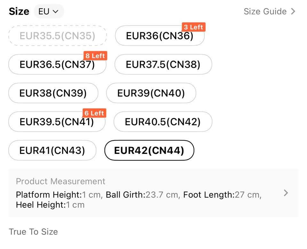This screenshot has width=307, height=249.
Task: Expand Product Measurement details with chevron
Action: click(286, 193)
